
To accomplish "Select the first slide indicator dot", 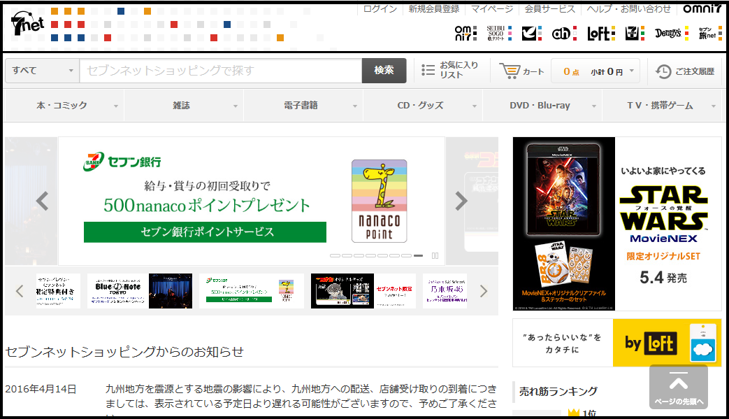I will coord(334,256).
